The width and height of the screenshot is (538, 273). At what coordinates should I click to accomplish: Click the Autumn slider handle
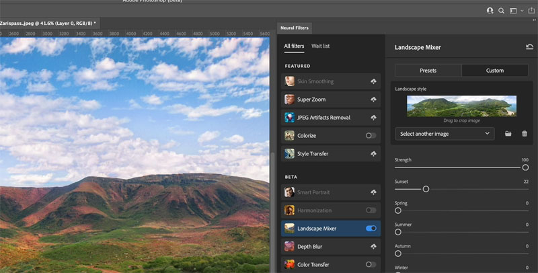(398, 253)
